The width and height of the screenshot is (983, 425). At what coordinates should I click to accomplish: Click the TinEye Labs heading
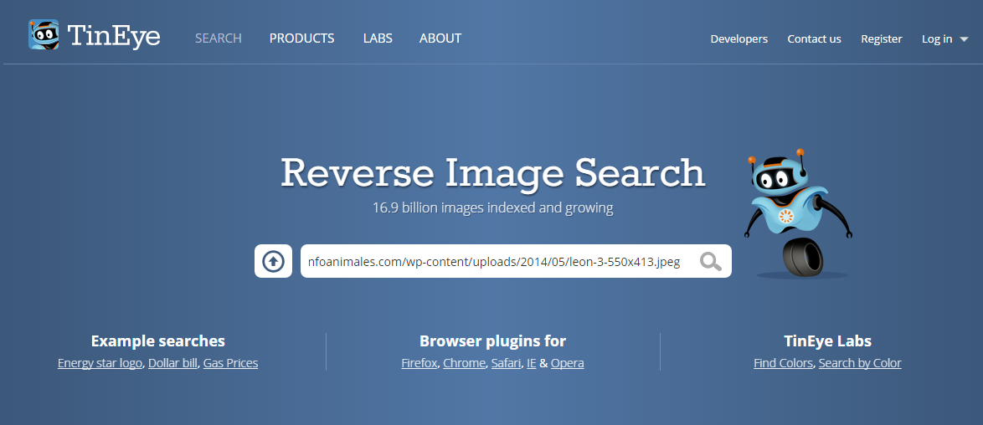point(827,341)
